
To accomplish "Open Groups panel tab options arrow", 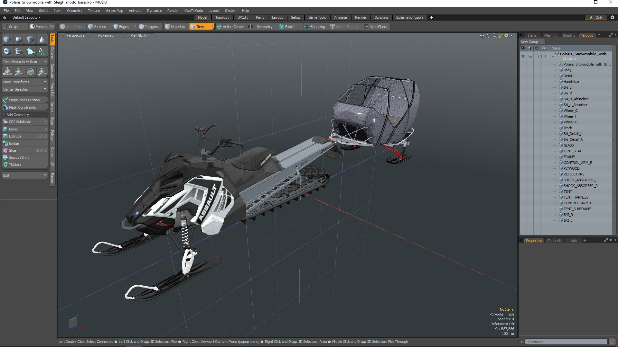I will 599,35.
